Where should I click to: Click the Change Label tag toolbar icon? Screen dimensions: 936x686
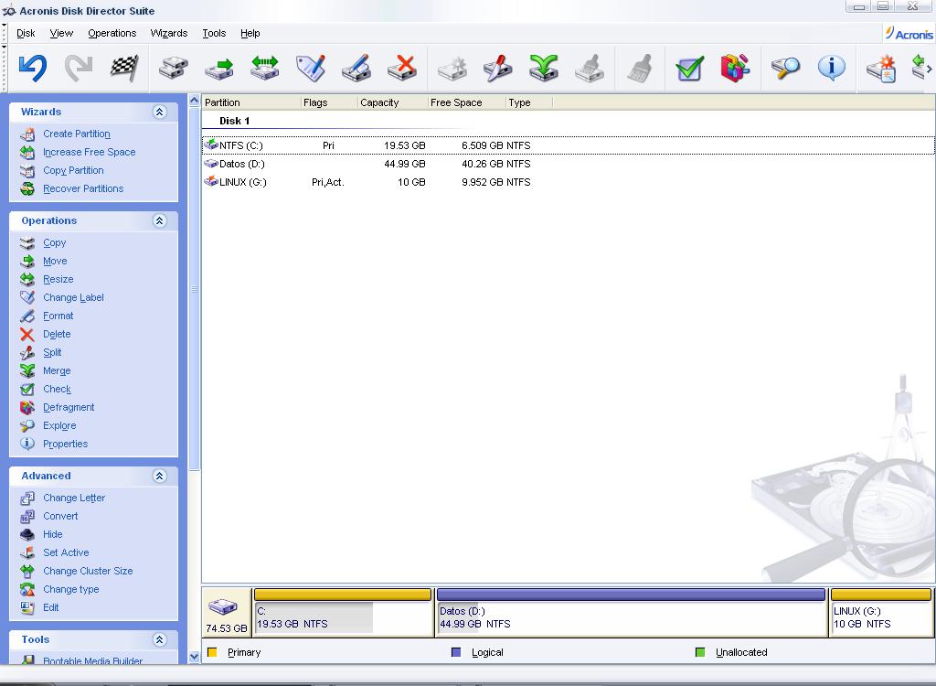click(x=311, y=68)
